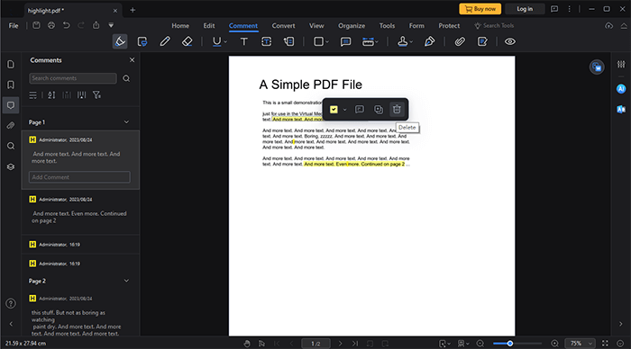Pick the yellow highlight color swatch
631x349 pixels.
[x=334, y=109]
